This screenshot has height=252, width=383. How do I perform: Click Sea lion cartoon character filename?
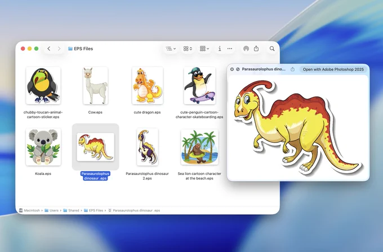click(x=199, y=176)
